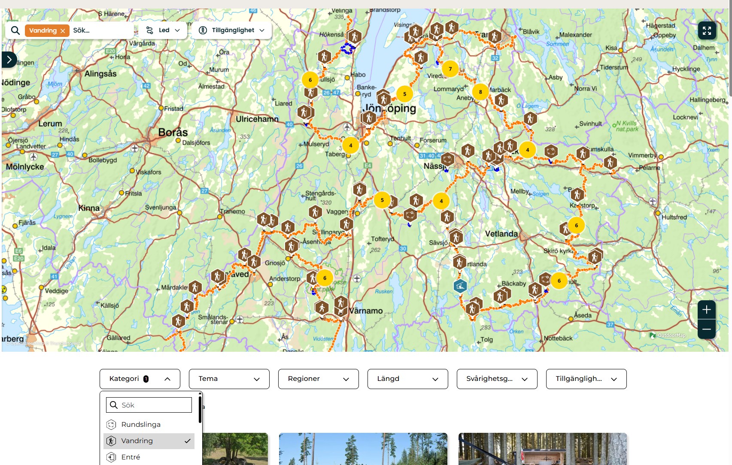Open the middle forest trail thumbnail
732x465 pixels.
pos(363,449)
